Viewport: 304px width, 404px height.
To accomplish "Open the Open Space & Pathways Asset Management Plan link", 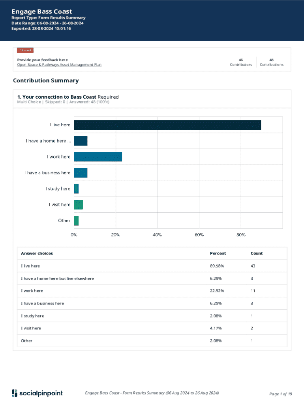I will [59, 65].
